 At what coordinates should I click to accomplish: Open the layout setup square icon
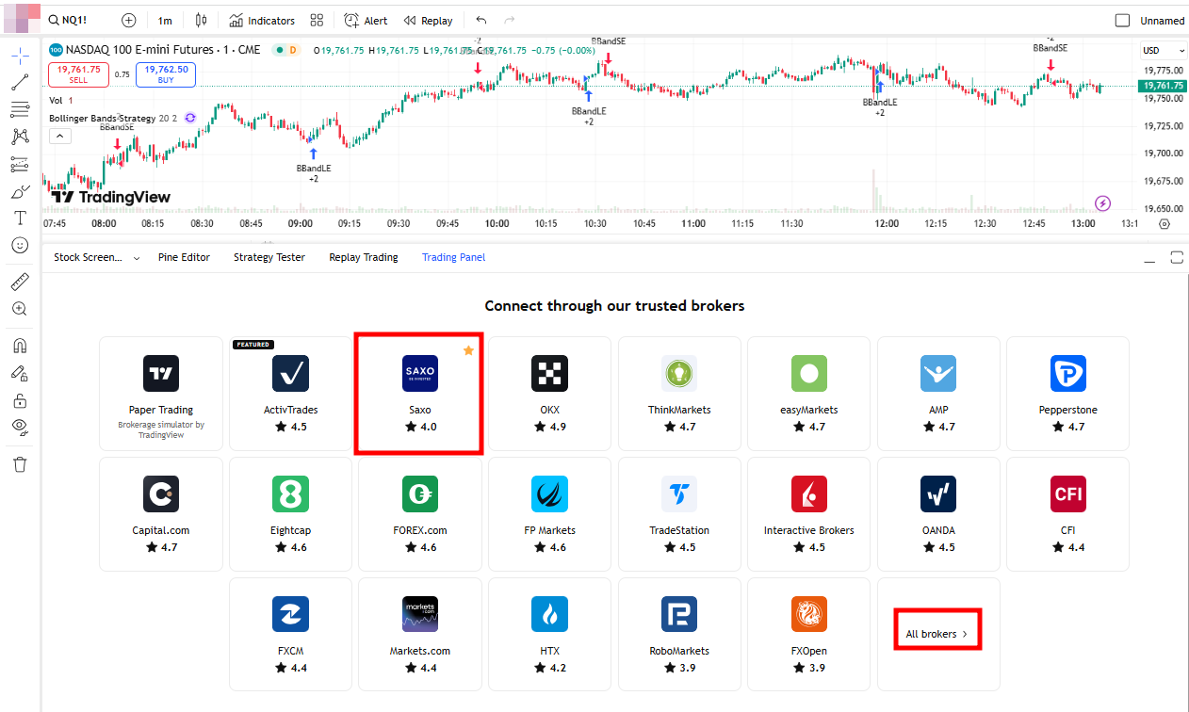point(1122,20)
